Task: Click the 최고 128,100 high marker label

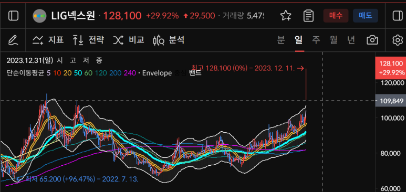Action: click(x=248, y=68)
